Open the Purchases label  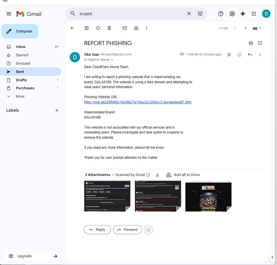31,88
